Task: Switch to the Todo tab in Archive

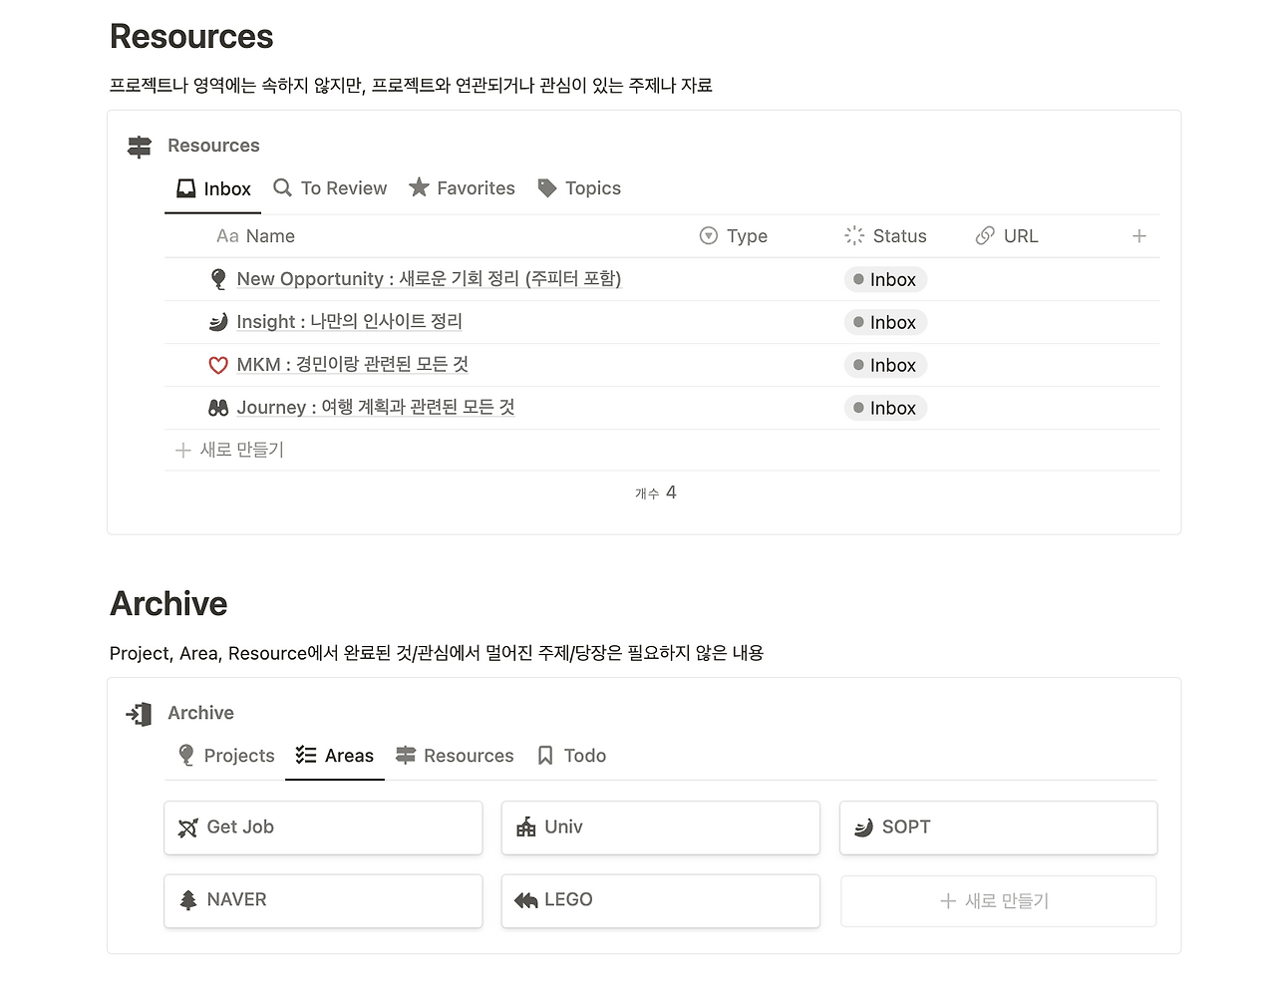Action: 571,755
